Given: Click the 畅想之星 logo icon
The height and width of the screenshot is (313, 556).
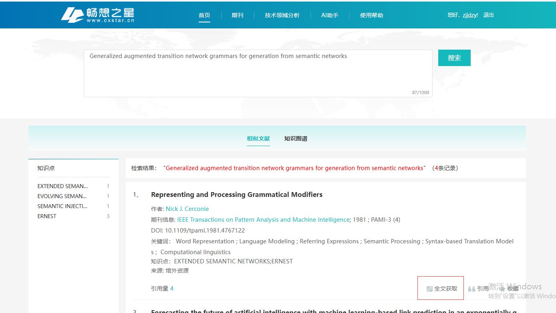Looking at the screenshot, I should pyautogui.click(x=73, y=15).
